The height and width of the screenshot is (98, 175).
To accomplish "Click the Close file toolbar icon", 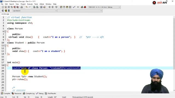I will coord(14,7).
